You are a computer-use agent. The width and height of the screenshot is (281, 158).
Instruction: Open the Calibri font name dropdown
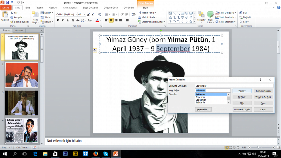[76, 14]
